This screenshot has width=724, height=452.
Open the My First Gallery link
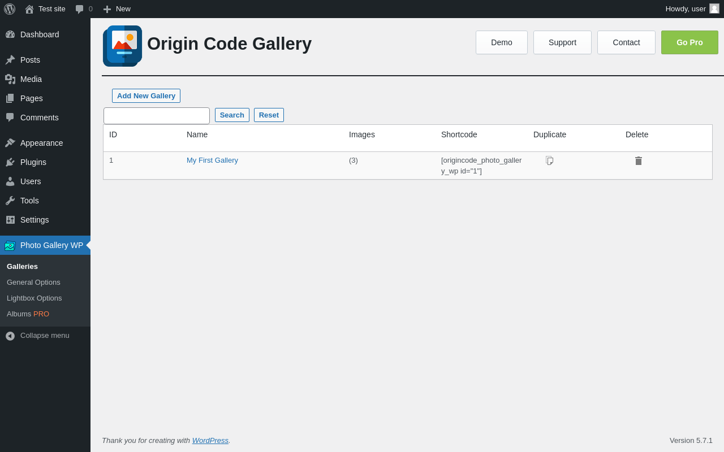pyautogui.click(x=212, y=160)
